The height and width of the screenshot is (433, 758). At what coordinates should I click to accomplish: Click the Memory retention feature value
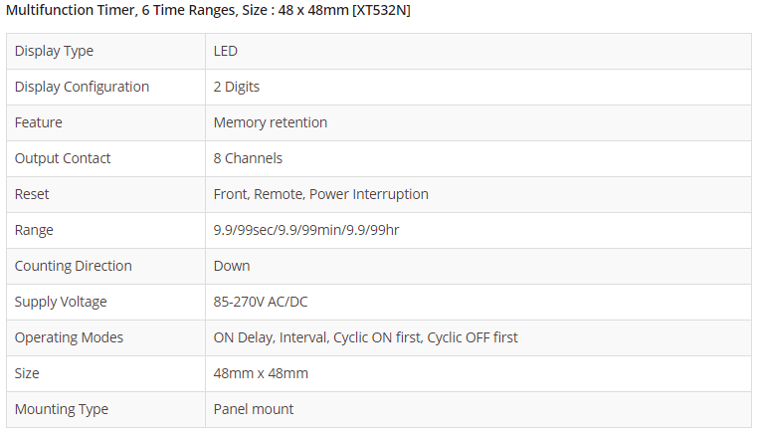pos(271,122)
